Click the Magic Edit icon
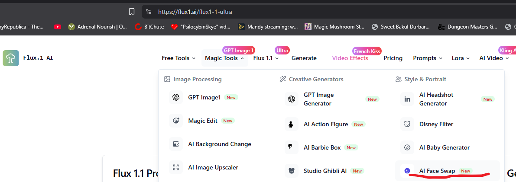Screen dimensions: 516x182 click(x=176, y=121)
